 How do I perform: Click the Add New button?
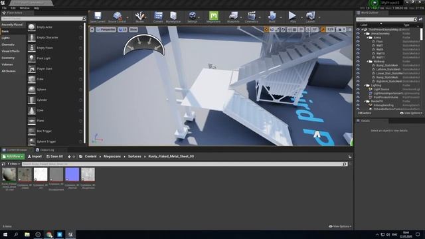(x=13, y=157)
